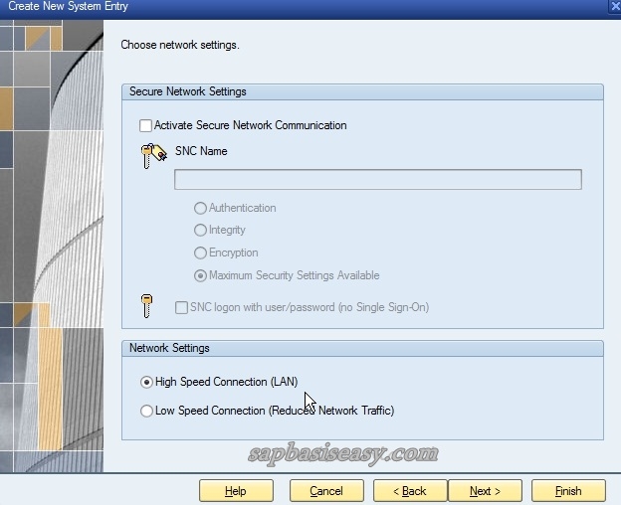
Task: Choose the Integrity security level
Action: pos(201,231)
